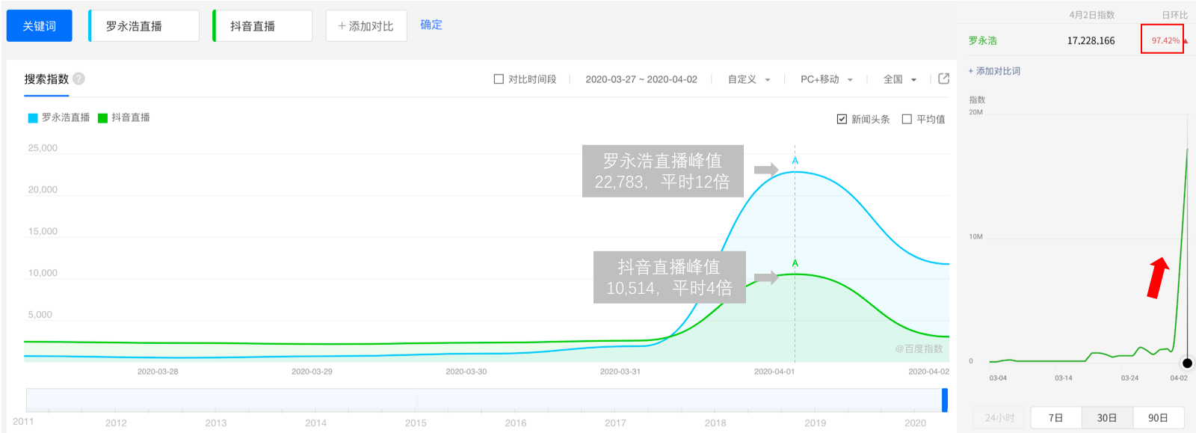
Task: Open the 罗永浩 keyword link in right panel
Action: pyautogui.click(x=983, y=40)
